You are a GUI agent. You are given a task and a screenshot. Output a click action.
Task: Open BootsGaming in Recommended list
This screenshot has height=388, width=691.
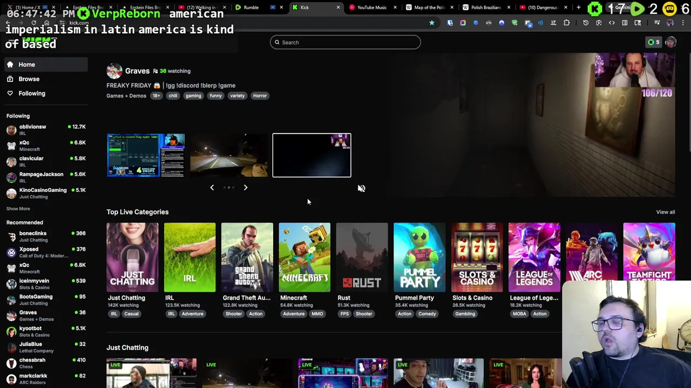[46, 300]
